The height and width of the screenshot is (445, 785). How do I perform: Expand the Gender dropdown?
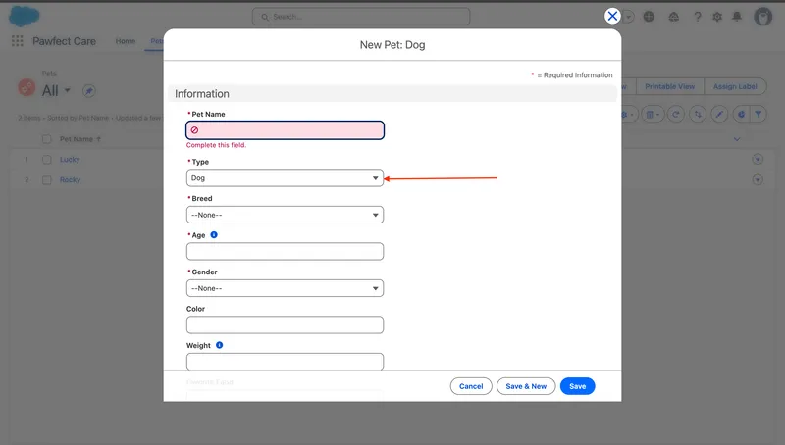click(285, 288)
